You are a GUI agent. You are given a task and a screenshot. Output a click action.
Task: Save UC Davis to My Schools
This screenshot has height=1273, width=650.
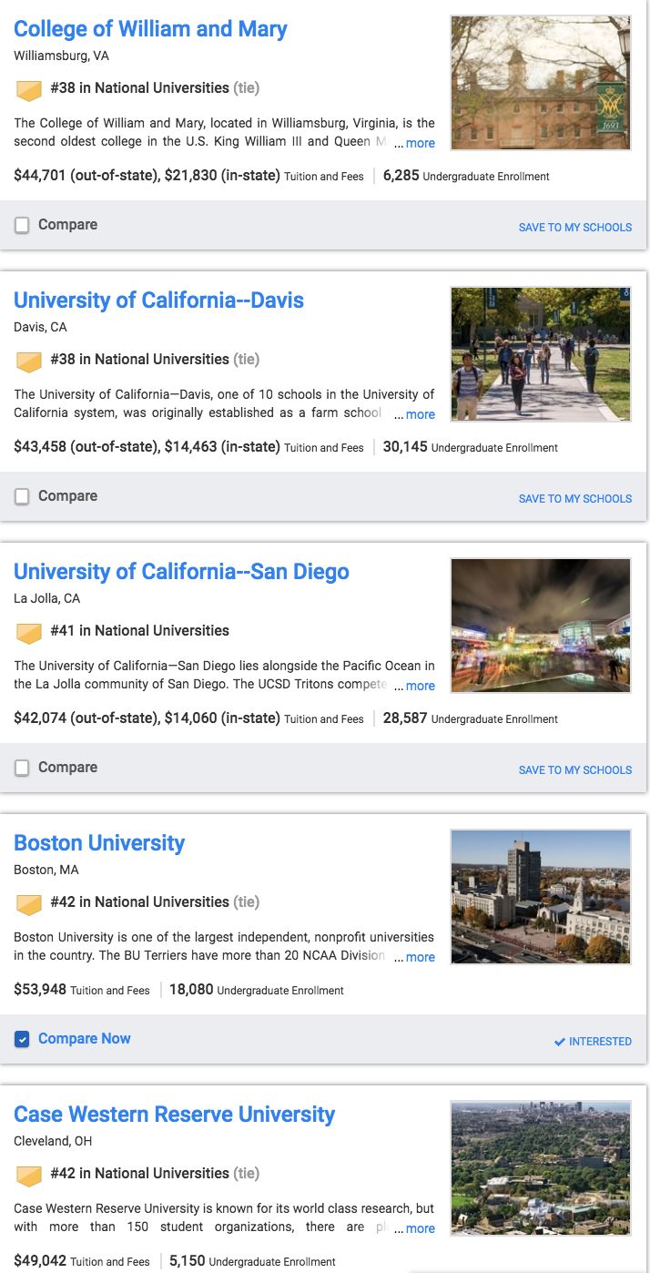tap(575, 499)
